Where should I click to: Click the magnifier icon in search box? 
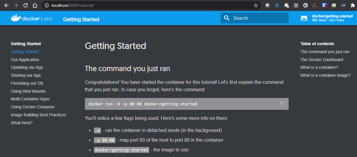point(227,18)
